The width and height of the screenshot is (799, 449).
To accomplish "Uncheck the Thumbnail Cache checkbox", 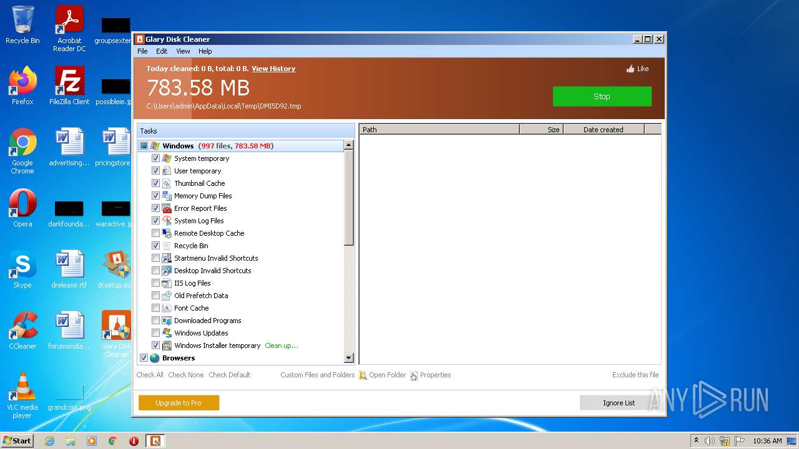I will [156, 183].
